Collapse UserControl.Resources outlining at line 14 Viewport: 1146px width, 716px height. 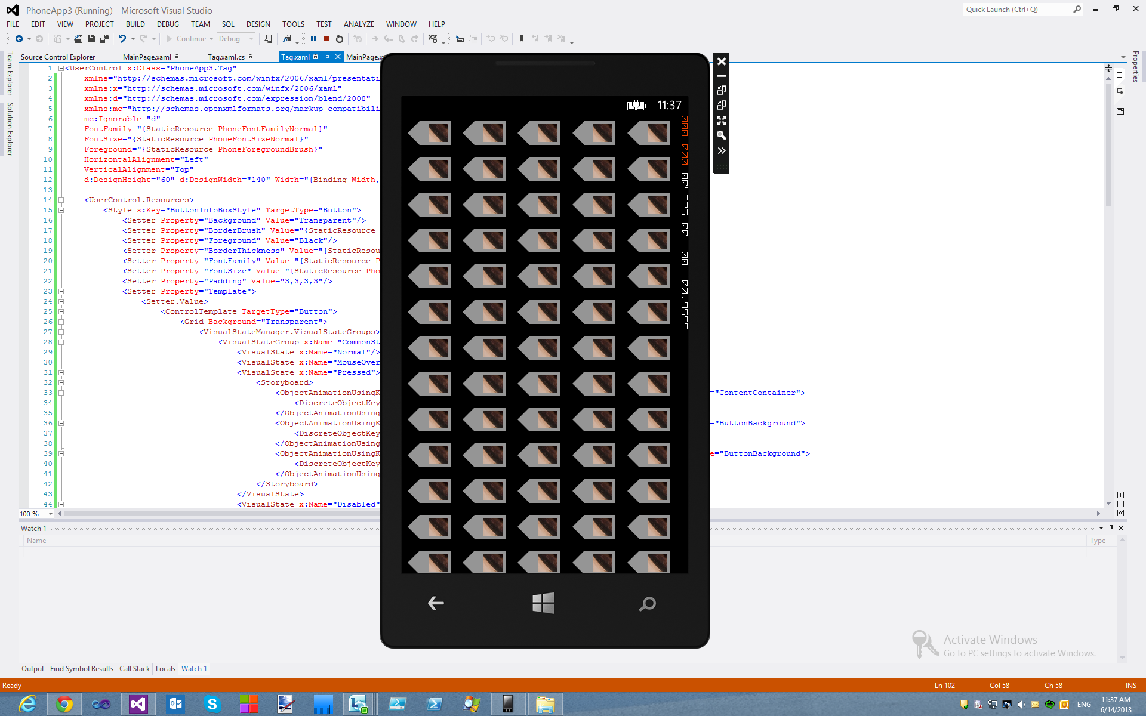(x=61, y=200)
